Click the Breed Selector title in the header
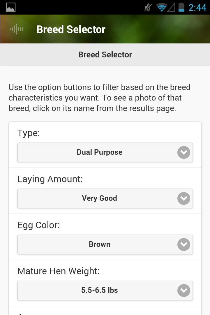210x315 pixels. click(70, 29)
